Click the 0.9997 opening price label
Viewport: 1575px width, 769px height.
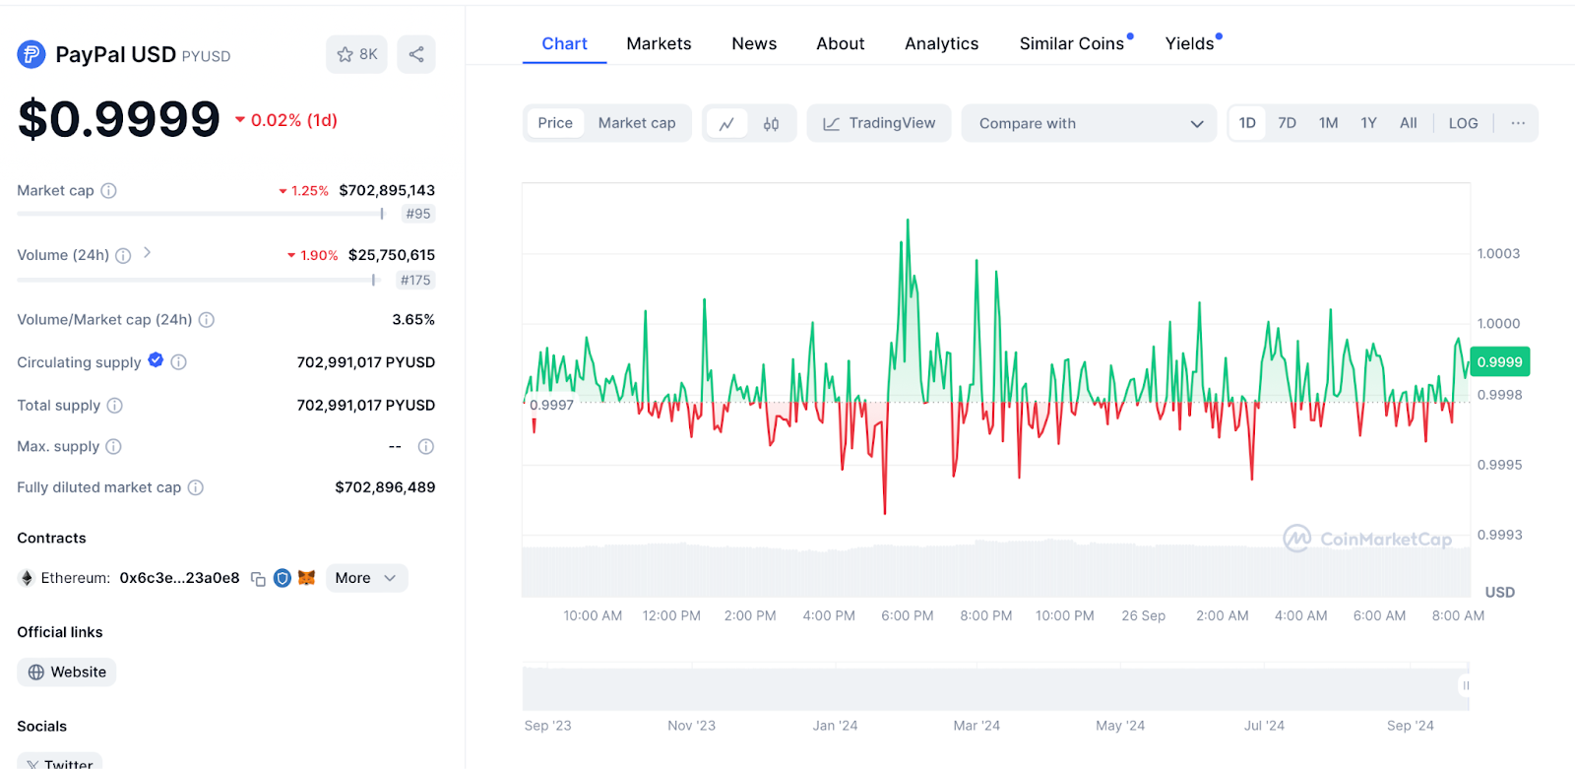click(x=551, y=405)
